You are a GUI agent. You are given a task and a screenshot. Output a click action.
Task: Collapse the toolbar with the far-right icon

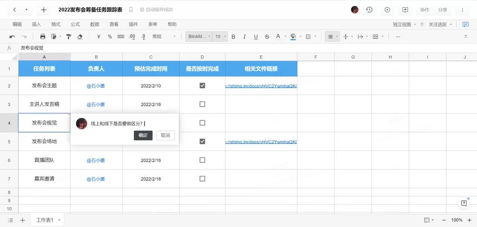click(466, 36)
